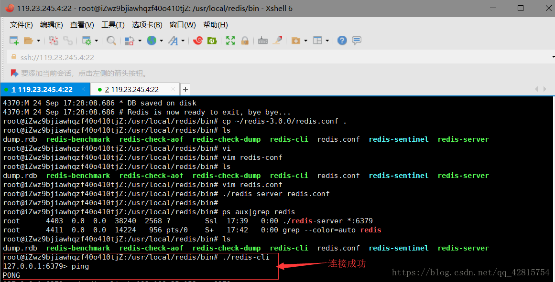Click the Find magnifier icon
This screenshot has height=282, width=555.
coord(111,41)
